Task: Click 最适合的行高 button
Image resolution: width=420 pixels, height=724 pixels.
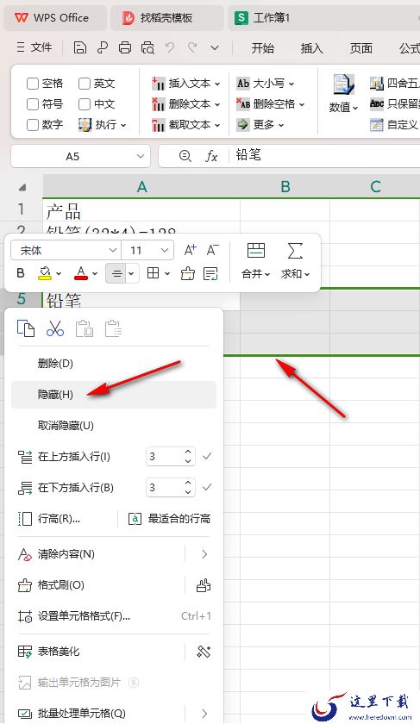Action: 169,519
